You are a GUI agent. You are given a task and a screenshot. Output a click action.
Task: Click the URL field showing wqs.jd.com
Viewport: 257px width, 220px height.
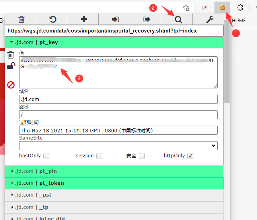[114, 31]
